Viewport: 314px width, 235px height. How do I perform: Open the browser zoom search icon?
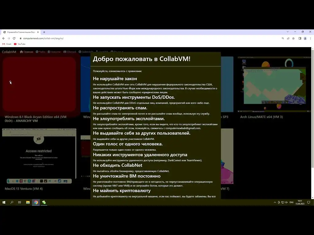click(283, 38)
